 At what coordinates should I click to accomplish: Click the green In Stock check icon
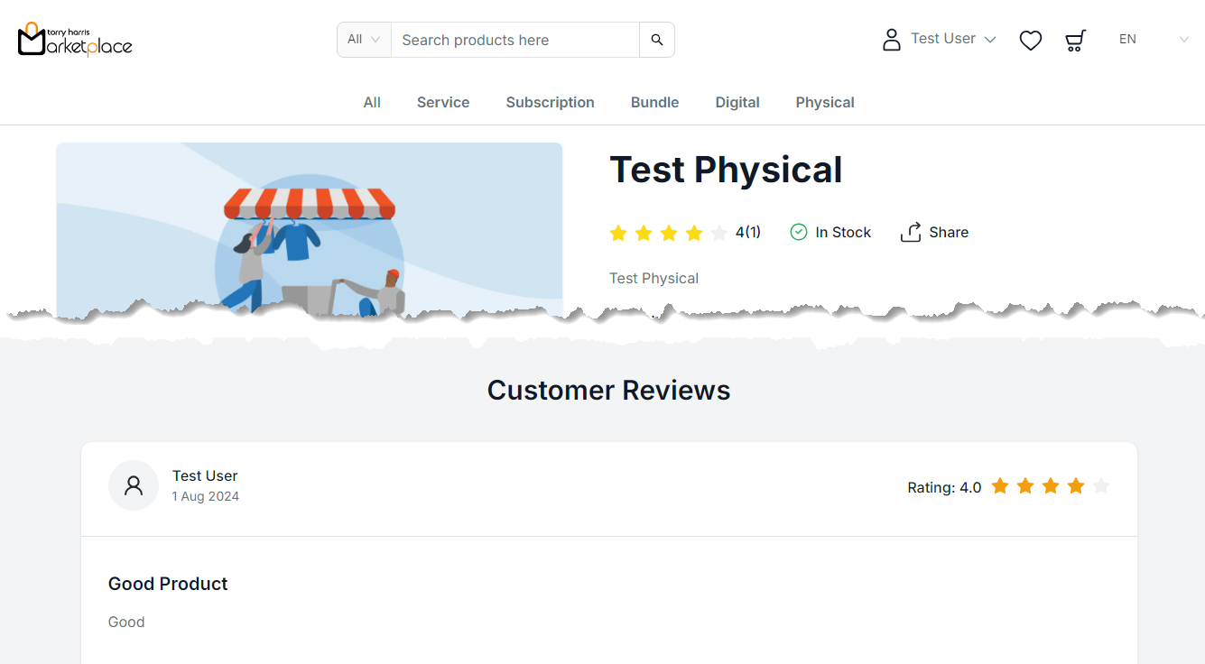pos(798,232)
